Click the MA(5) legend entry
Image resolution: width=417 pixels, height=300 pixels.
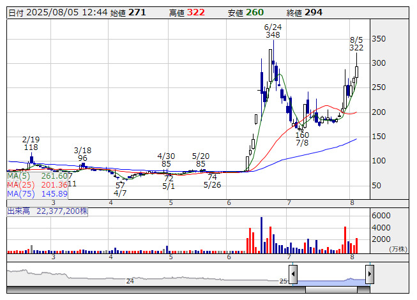point(37,176)
